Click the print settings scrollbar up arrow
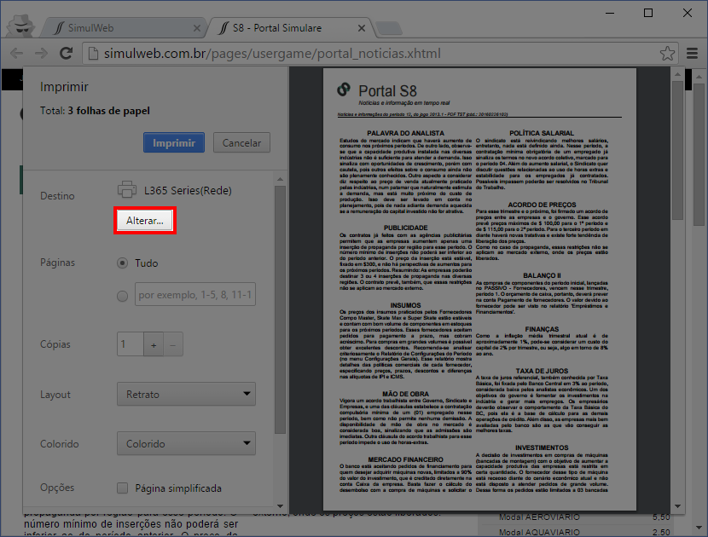 (280, 180)
